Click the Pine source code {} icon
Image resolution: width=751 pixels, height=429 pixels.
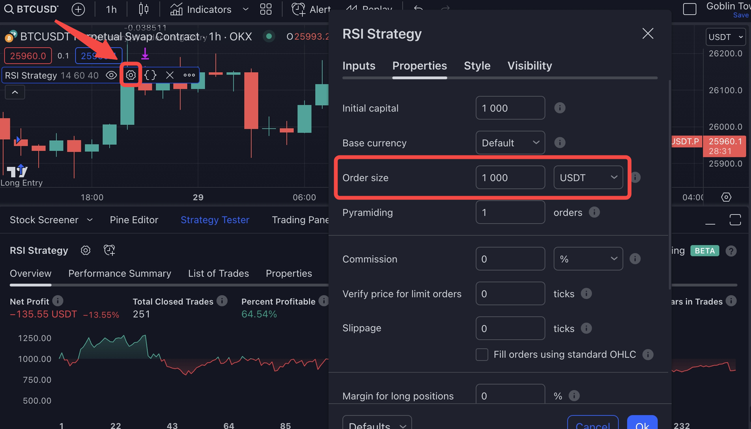151,75
